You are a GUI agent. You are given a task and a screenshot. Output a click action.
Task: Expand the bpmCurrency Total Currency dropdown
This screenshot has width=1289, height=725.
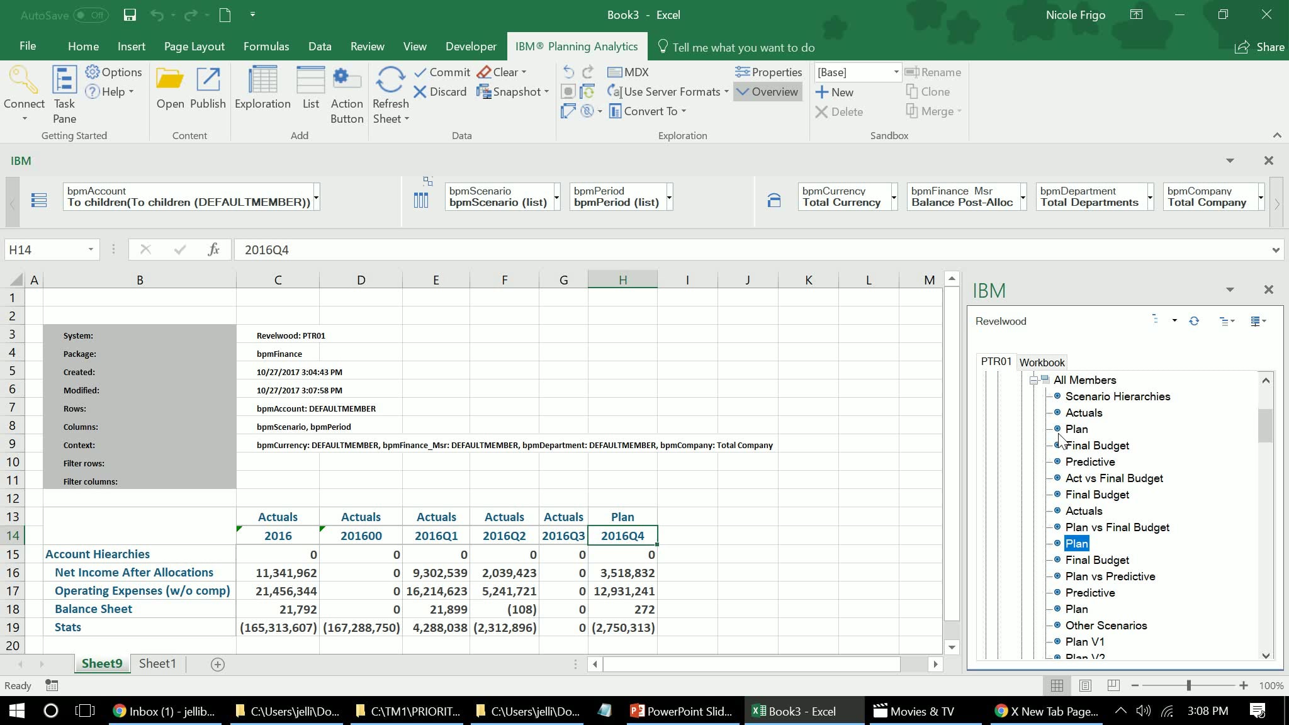(x=893, y=198)
